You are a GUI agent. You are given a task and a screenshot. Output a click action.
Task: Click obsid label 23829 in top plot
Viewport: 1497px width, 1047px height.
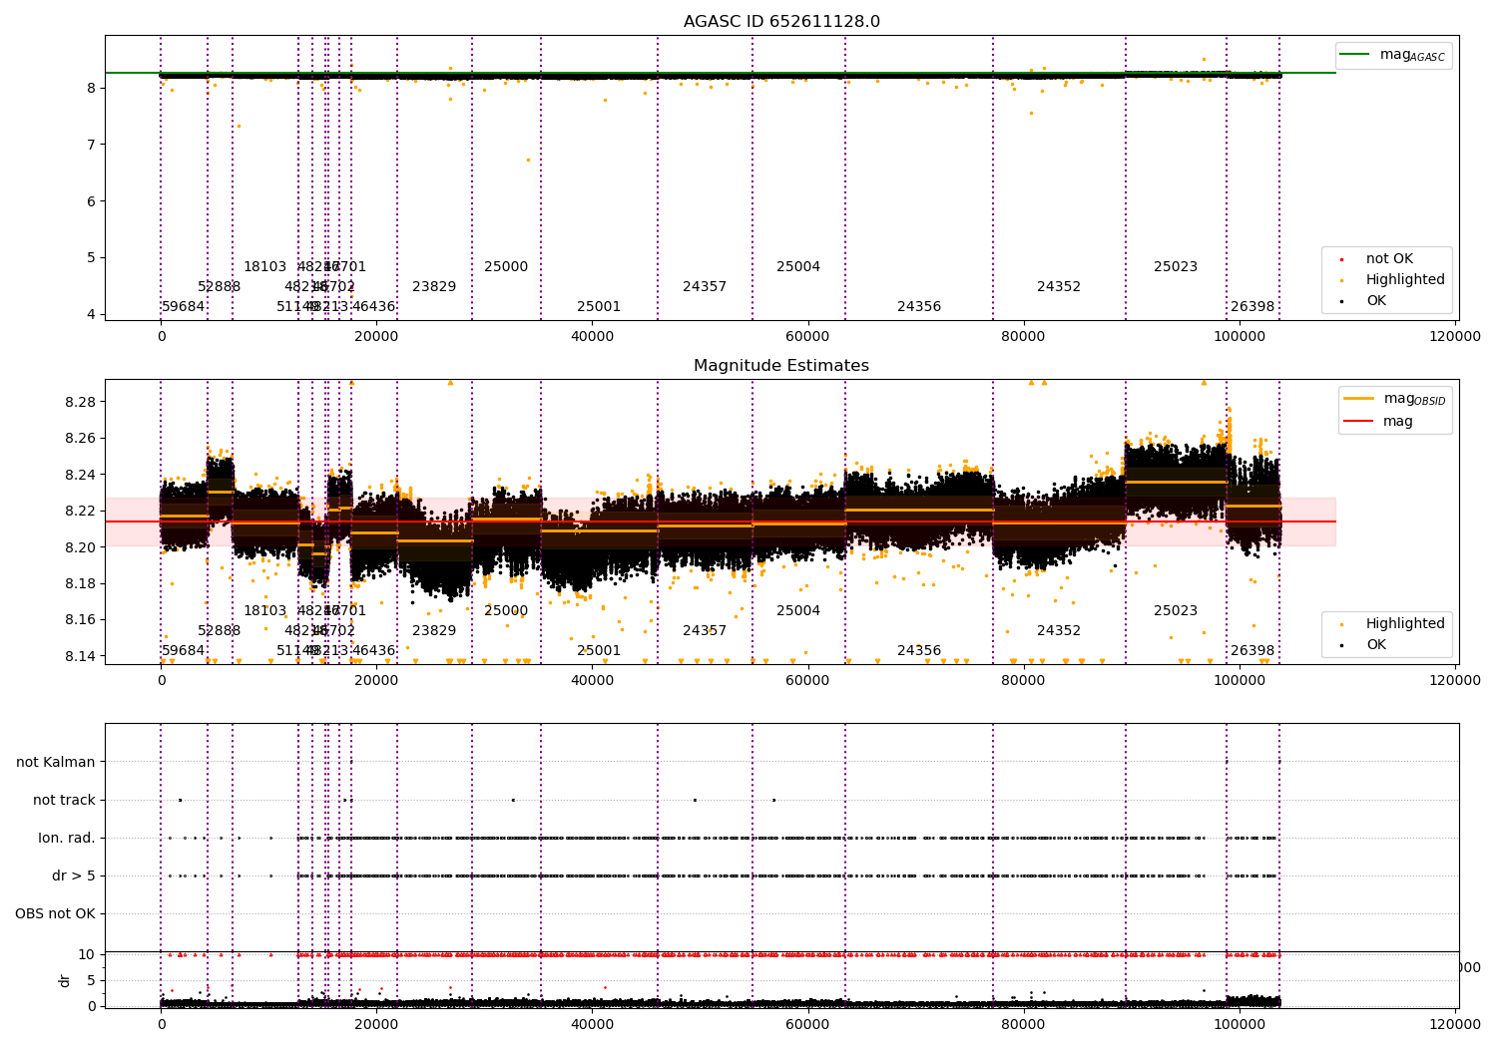(x=434, y=287)
